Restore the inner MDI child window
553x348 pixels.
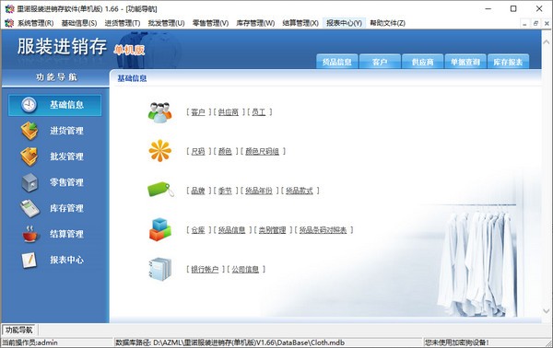tap(535, 24)
